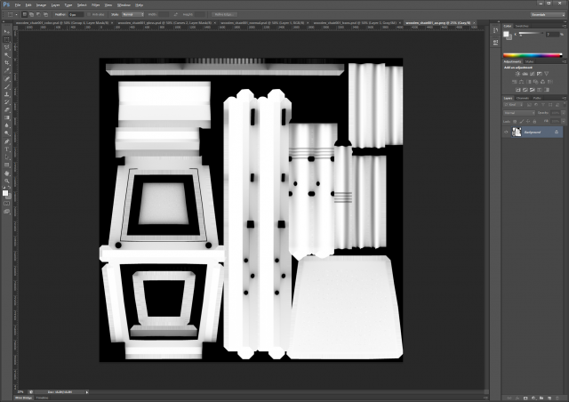The image size is (569, 402).
Task: Open the status bar document info arrow
Action: click(87, 392)
